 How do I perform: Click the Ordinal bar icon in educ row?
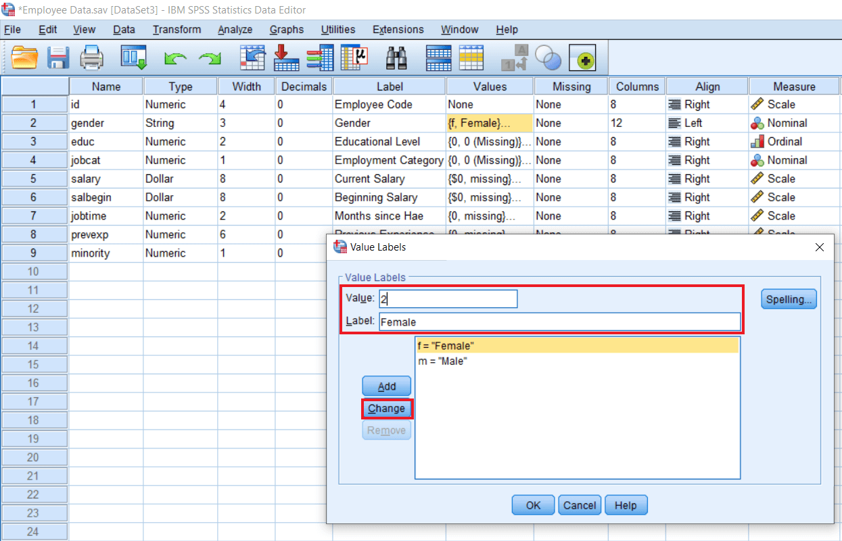(x=757, y=142)
